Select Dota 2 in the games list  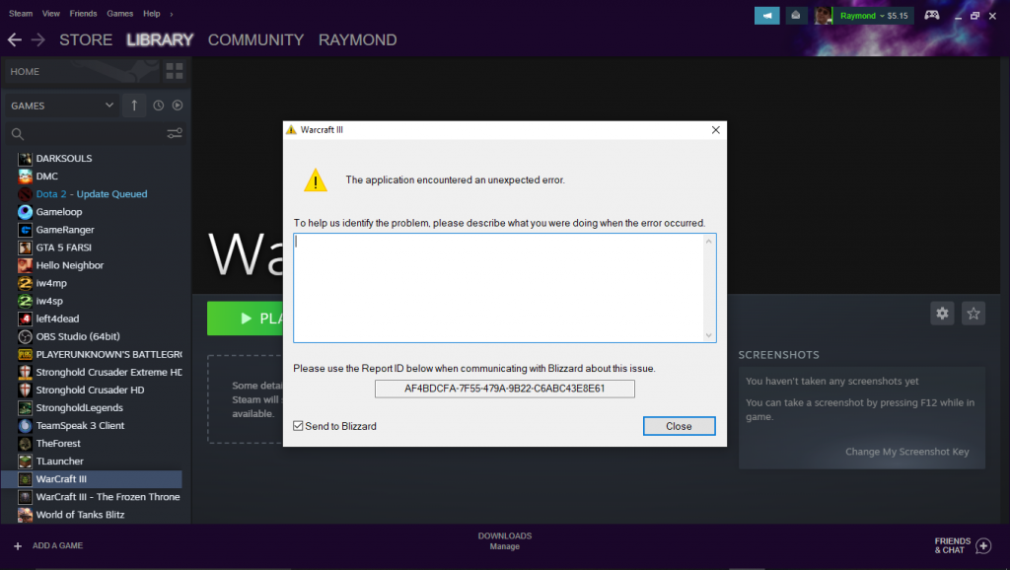[x=91, y=194]
